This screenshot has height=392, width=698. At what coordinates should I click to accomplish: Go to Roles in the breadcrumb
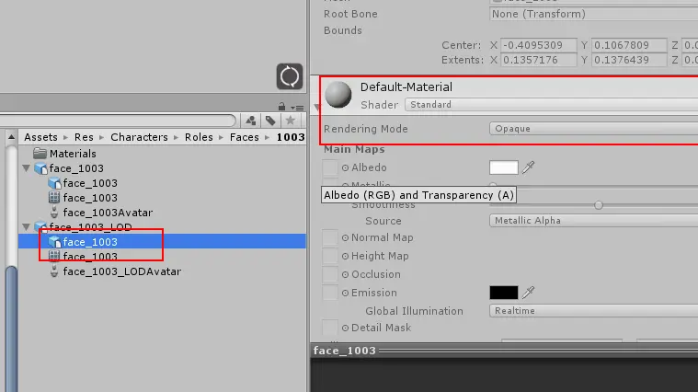(x=199, y=137)
